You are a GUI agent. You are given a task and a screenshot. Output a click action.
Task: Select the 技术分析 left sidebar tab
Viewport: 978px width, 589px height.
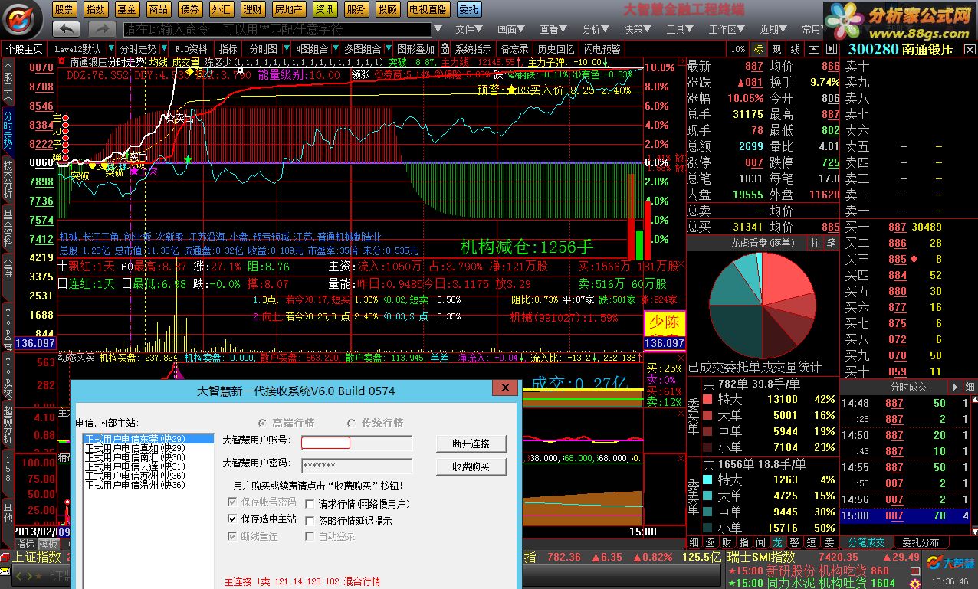(x=7, y=180)
